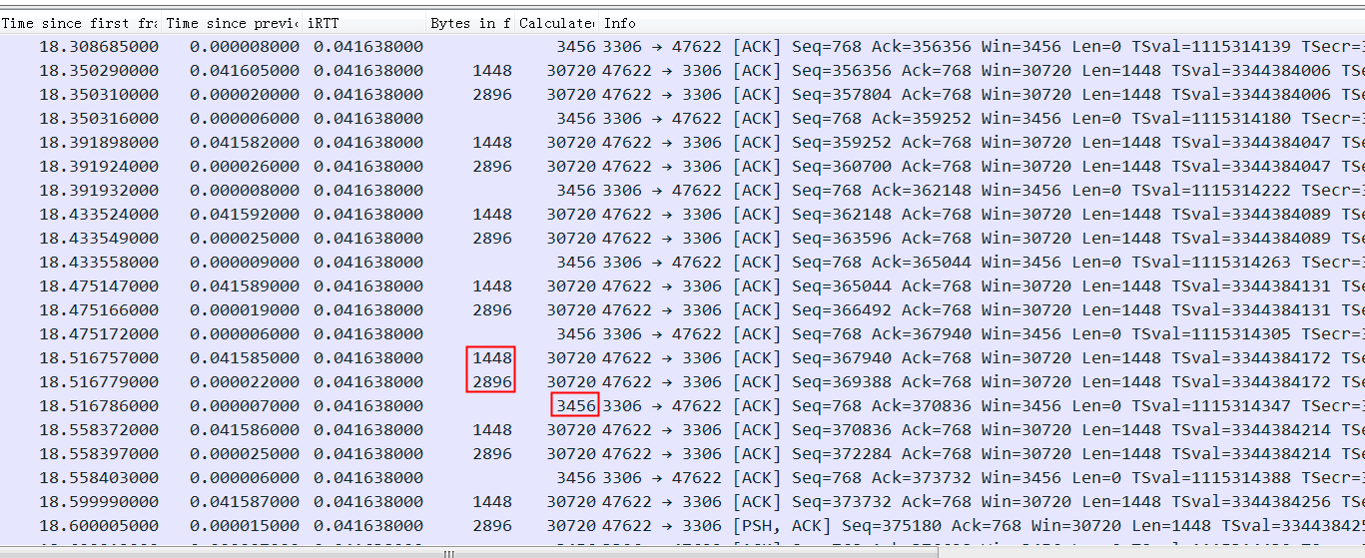Select the packet row at time 18.516779000
1365x558 pixels.
682,382
